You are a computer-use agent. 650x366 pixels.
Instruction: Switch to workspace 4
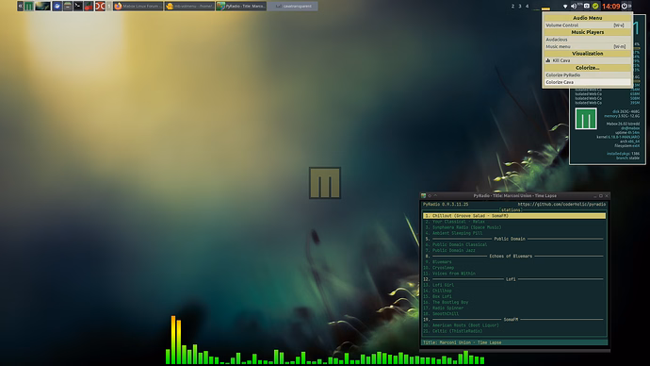[x=528, y=7]
